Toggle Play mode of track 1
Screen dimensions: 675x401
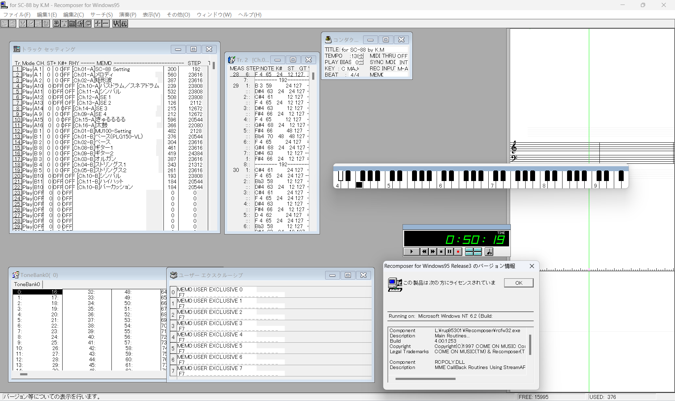[x=27, y=69]
